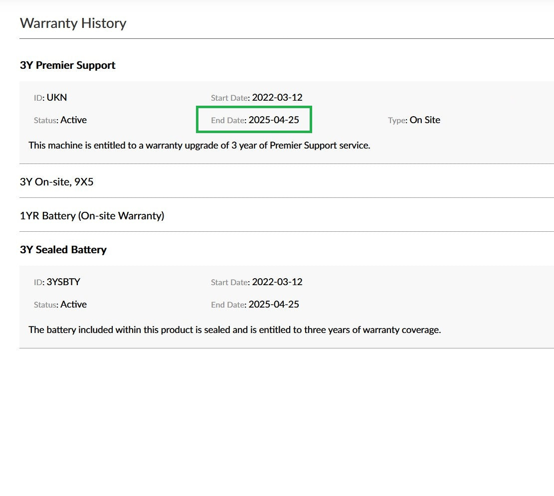Click the green-highlighted End Date 2025-04-25
Viewport: 554px width, 496px height.
point(273,120)
